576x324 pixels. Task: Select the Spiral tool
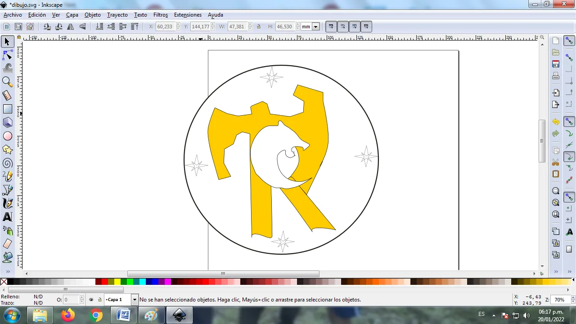pyautogui.click(x=7, y=163)
